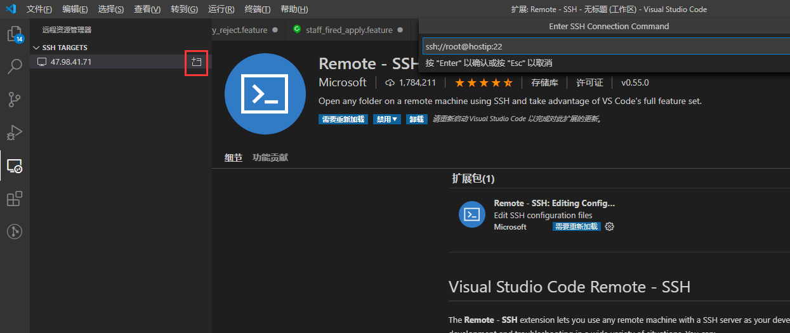Image resolution: width=790 pixels, height=333 pixels.
Task: Open the 存储库 repository link
Action: 545,82
